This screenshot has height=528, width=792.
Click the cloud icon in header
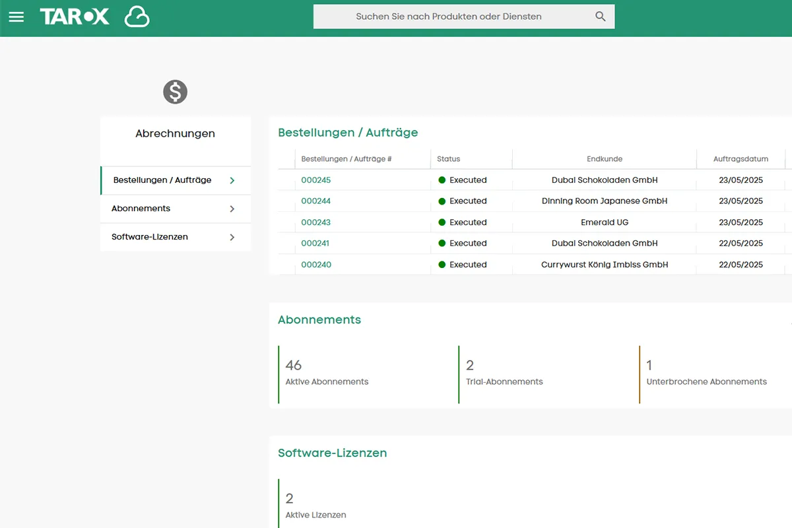pos(137,17)
